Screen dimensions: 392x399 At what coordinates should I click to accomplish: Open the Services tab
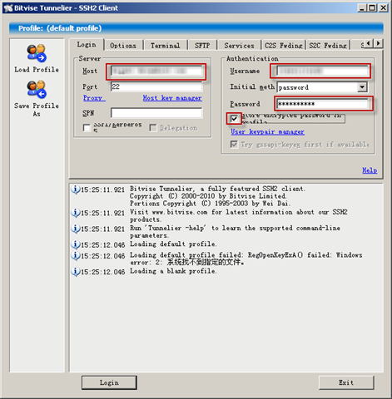pos(239,46)
